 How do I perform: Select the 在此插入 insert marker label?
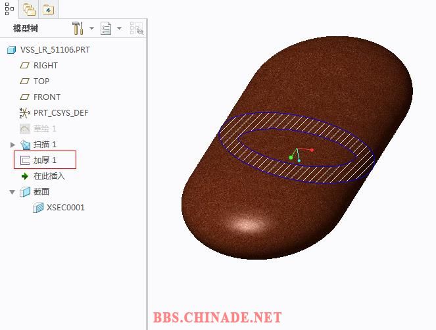(x=49, y=176)
